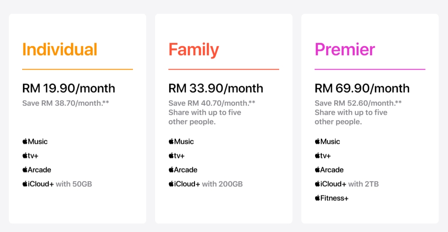Click the Apple TV+ logo in Family plan
The width and height of the screenshot is (448, 232).
[177, 156]
